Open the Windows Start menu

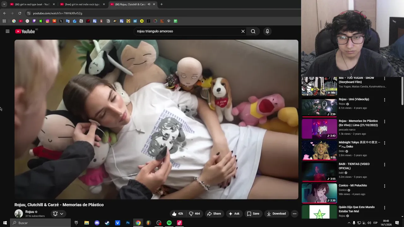(x=5, y=223)
